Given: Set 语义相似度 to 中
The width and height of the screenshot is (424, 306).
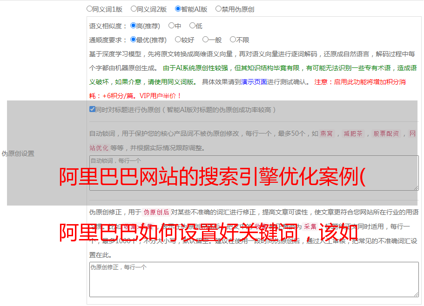Looking at the screenshot, I should click(x=171, y=26).
